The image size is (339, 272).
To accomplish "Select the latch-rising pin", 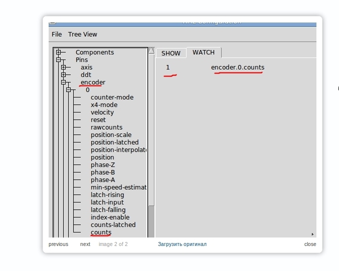I will coord(107,195).
